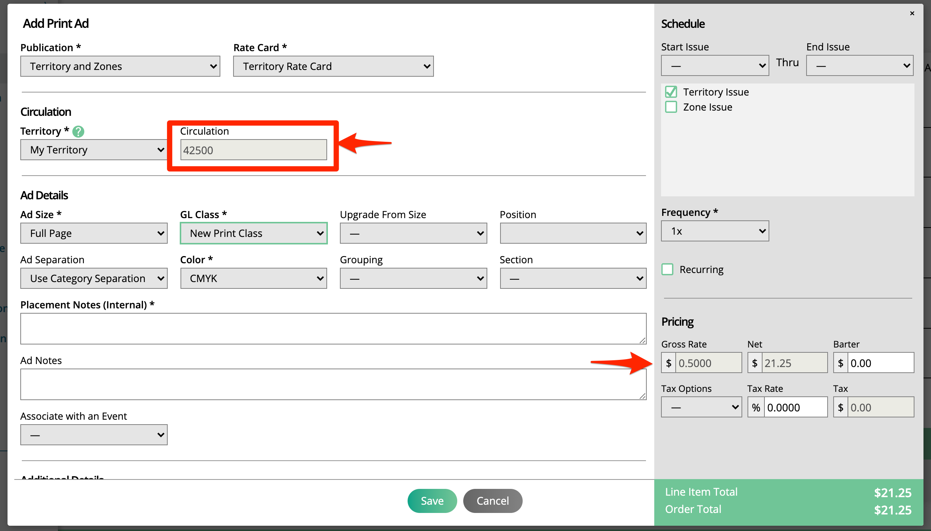Open the End Issue dropdown
The height and width of the screenshot is (531, 931).
coord(860,66)
